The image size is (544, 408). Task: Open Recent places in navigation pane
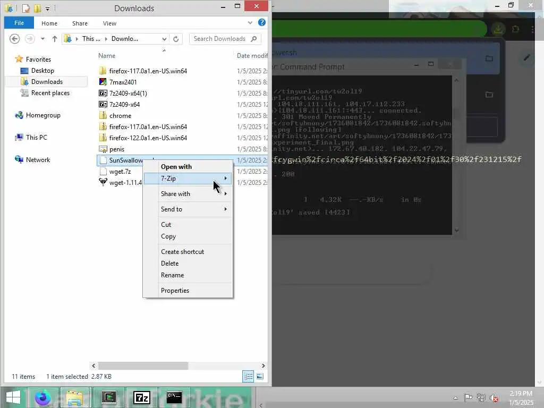pyautogui.click(x=50, y=92)
